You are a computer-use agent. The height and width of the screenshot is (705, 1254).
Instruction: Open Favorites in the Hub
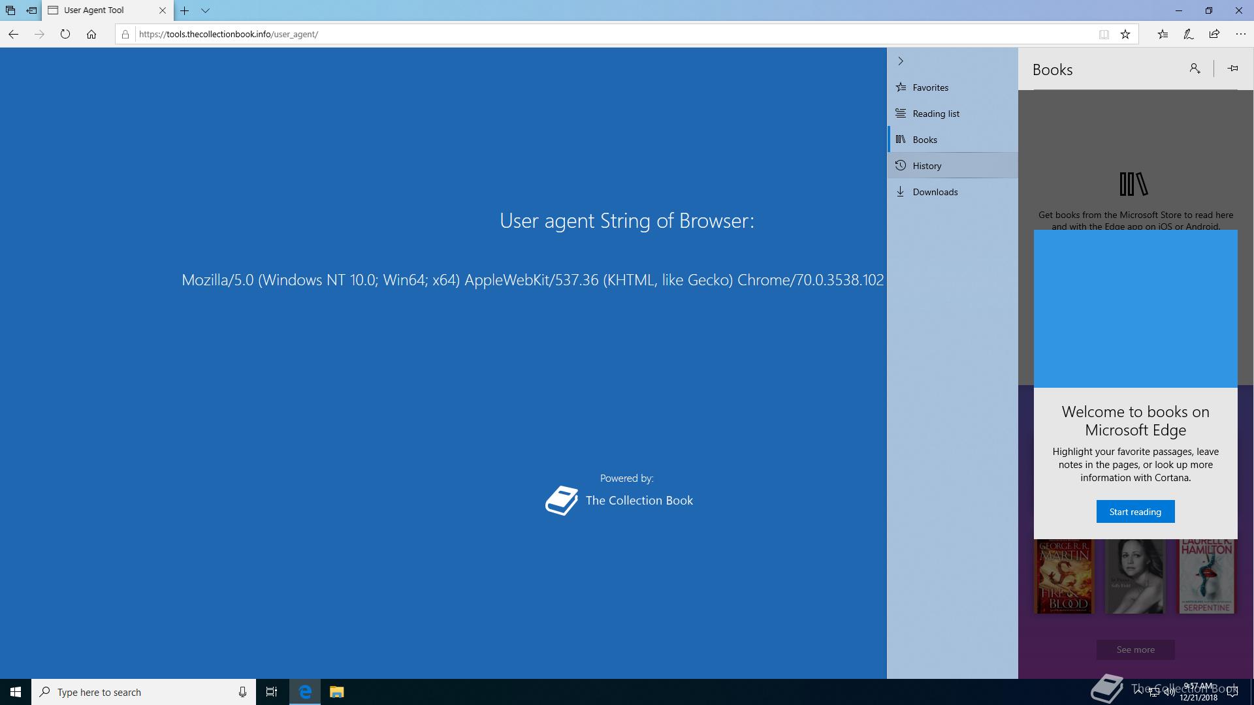point(953,87)
